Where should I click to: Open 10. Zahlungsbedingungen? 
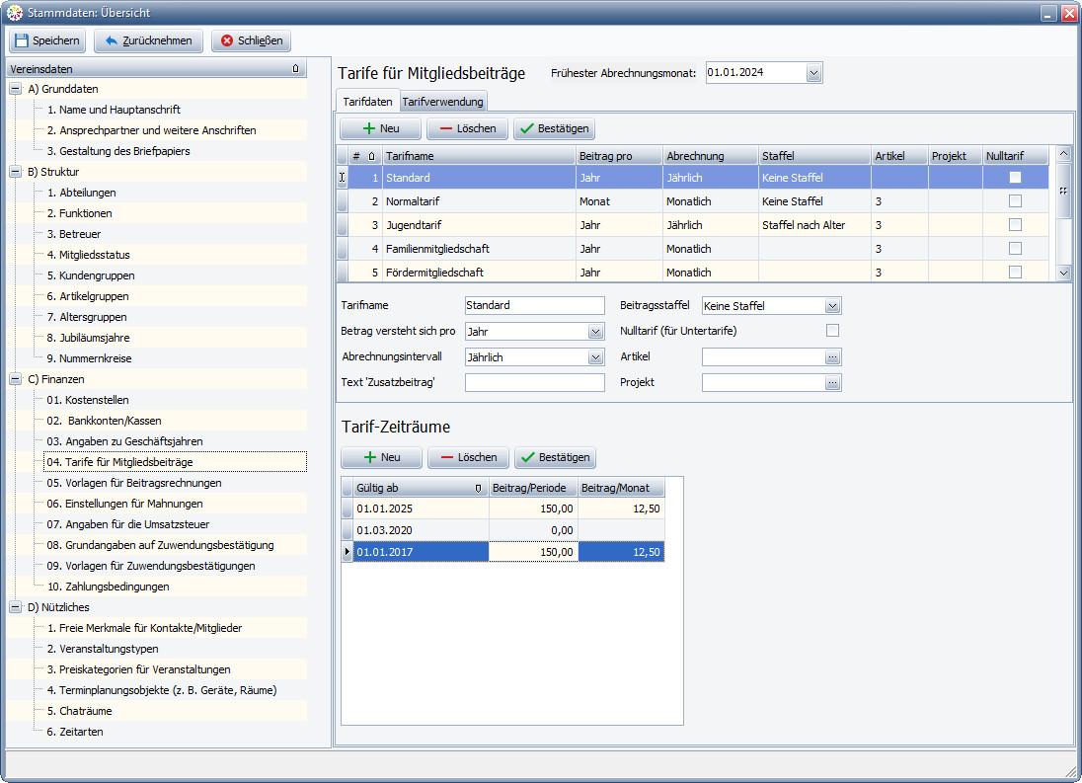pyautogui.click(x=109, y=587)
